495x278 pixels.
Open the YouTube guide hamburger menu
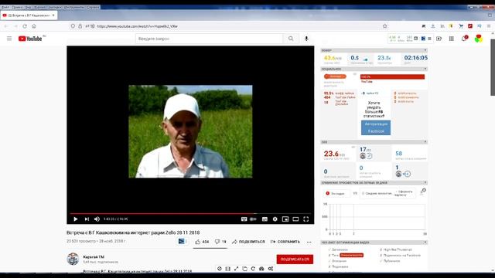tap(9, 39)
